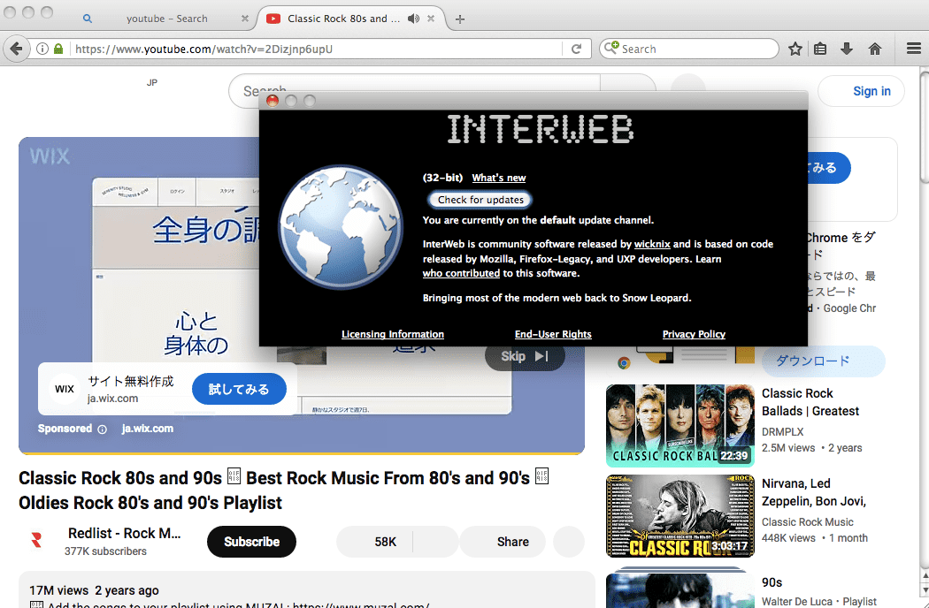Select the Classic Rock 80s and 90s tab
Image resolution: width=929 pixels, height=608 pixels.
coord(343,19)
